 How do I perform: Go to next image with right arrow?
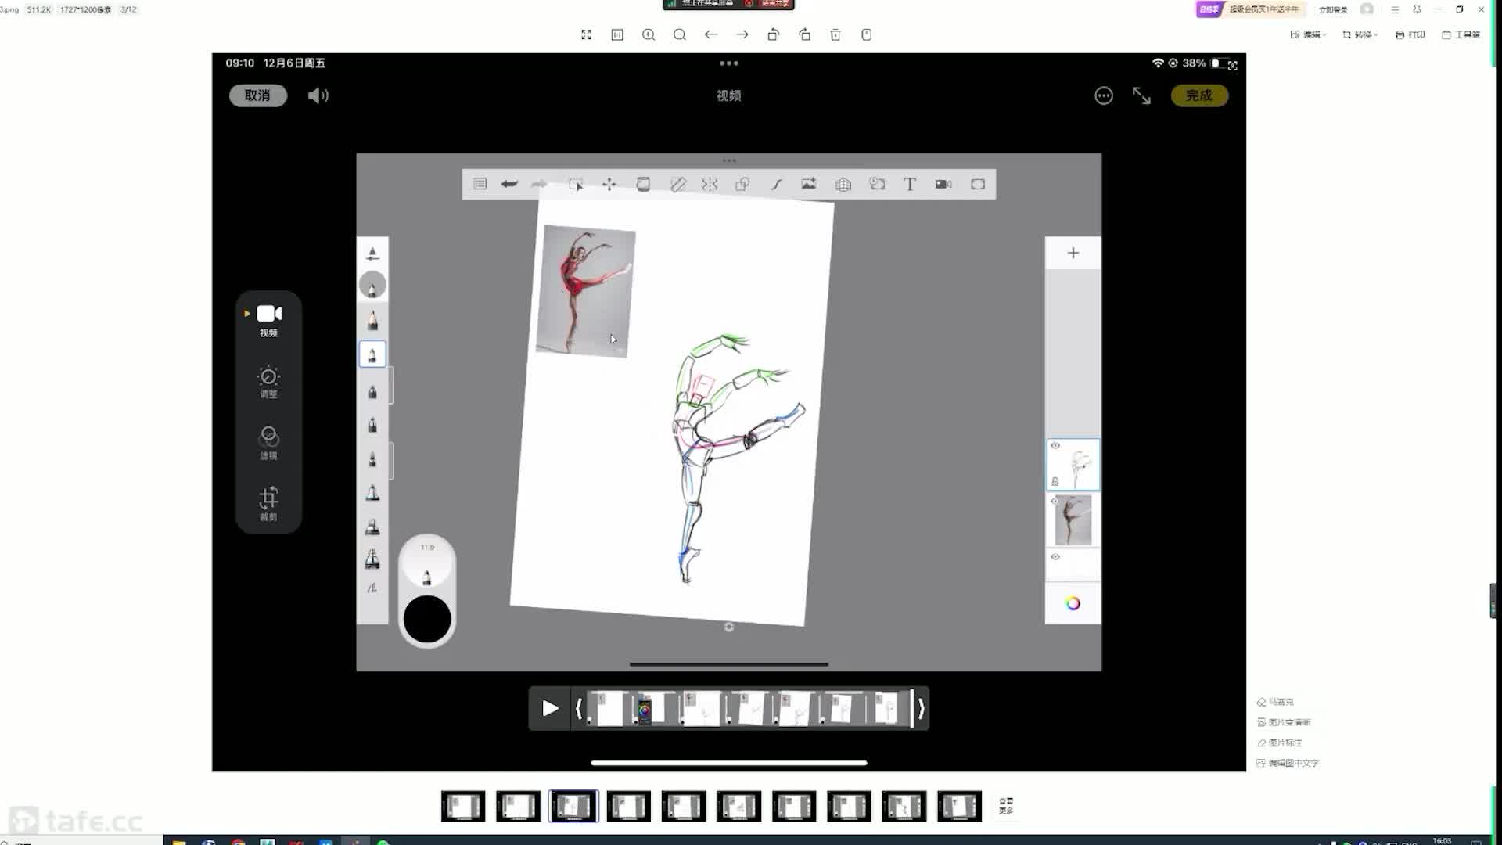click(x=742, y=34)
